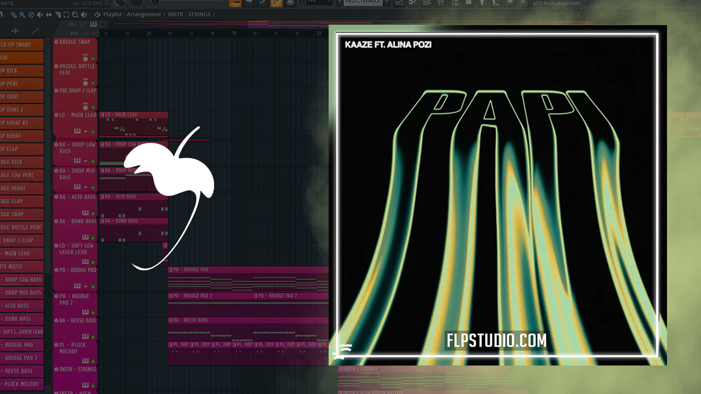701x394 pixels.
Task: Open piano roll icon on INSTR - STRINGS track
Action: pyautogui.click(x=85, y=385)
